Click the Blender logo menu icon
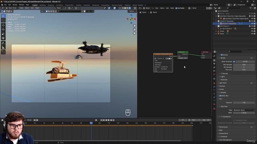The width and height of the screenshot is (257, 144). pos(2,5)
